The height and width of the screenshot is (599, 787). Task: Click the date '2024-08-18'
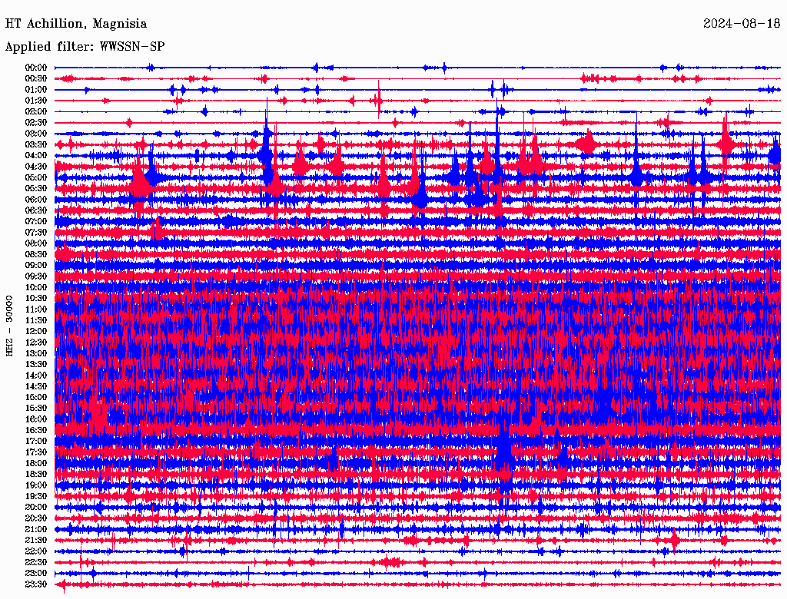[742, 23]
